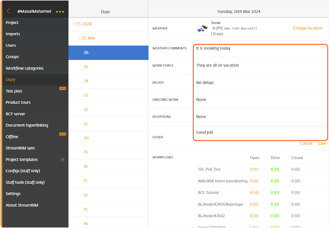Select Diary in sidebar
This screenshot has width=329, height=228.
pyautogui.click(x=35, y=80)
